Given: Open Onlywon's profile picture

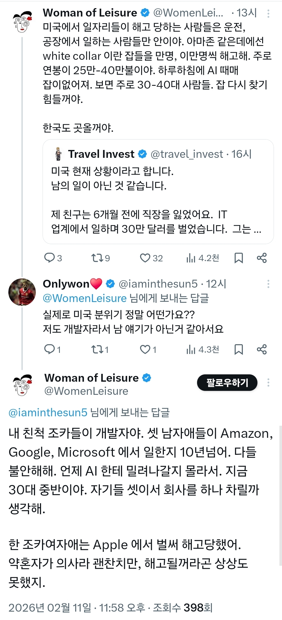Looking at the screenshot, I should tap(22, 292).
